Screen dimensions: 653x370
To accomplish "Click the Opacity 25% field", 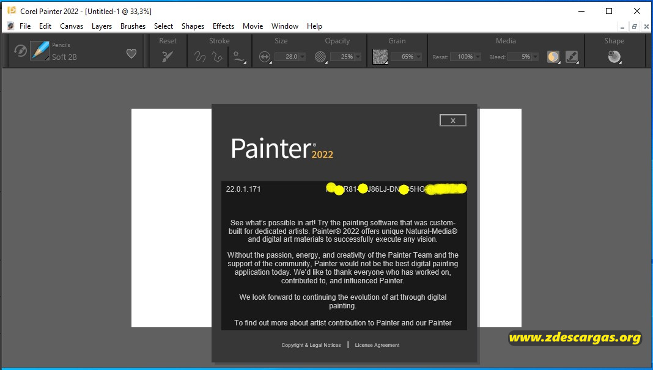I will [x=342, y=57].
